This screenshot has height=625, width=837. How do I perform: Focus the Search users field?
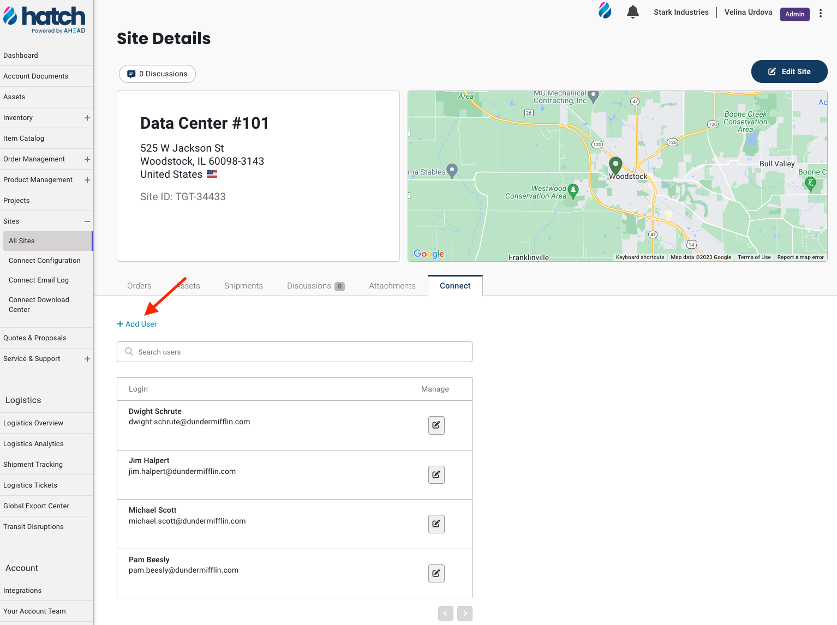tap(295, 352)
